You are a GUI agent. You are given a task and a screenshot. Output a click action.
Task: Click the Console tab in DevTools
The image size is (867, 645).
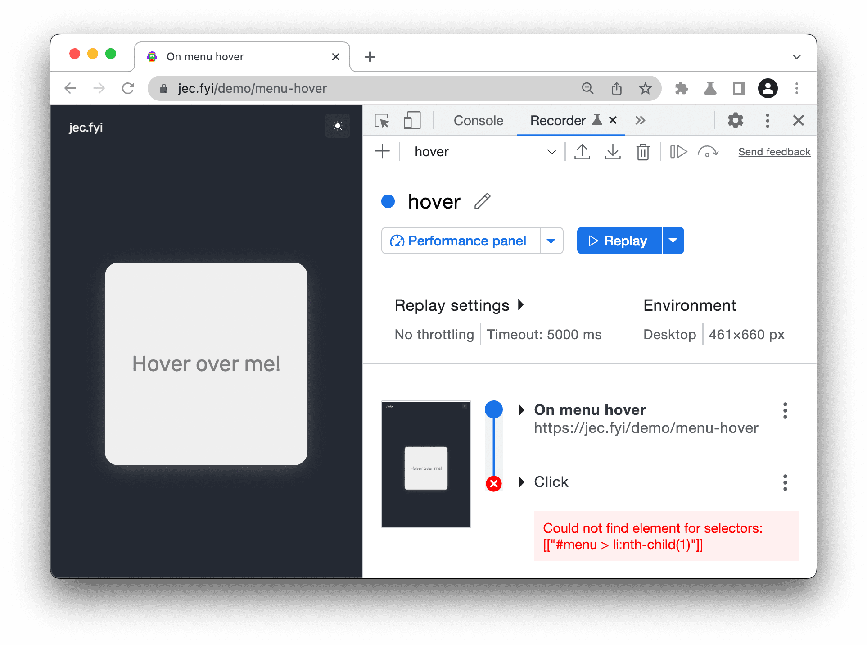coord(478,121)
